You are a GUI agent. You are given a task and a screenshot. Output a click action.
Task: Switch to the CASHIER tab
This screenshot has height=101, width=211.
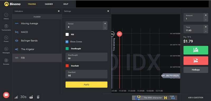tap(49, 4)
